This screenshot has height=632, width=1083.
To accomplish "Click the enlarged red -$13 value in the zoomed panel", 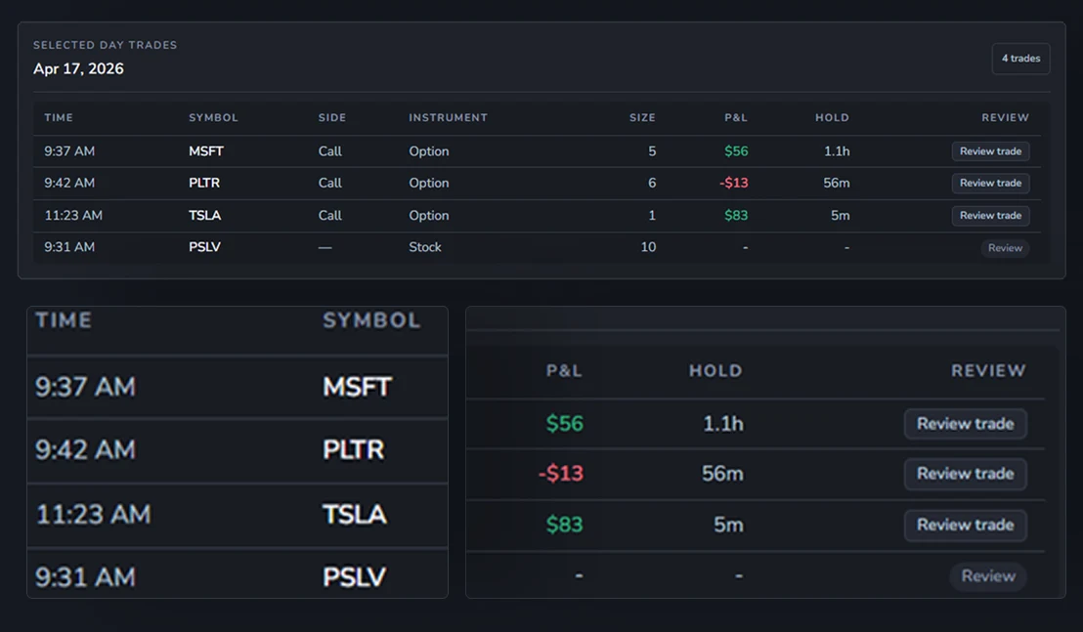I will (x=561, y=474).
